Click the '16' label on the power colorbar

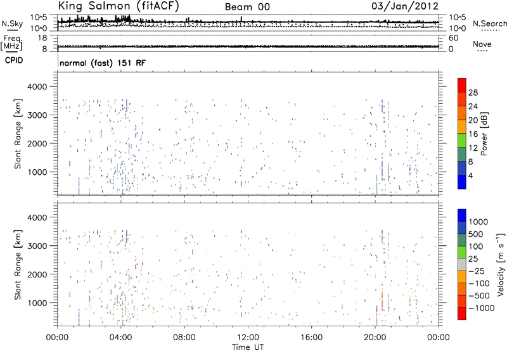473,134
